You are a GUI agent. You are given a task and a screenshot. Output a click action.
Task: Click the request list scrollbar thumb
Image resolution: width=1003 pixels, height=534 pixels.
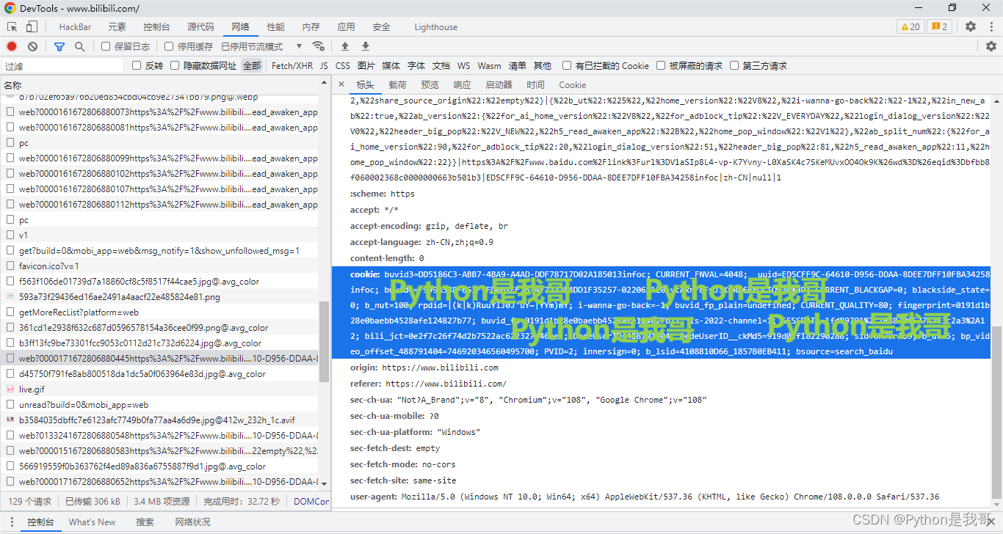pyautogui.click(x=324, y=342)
